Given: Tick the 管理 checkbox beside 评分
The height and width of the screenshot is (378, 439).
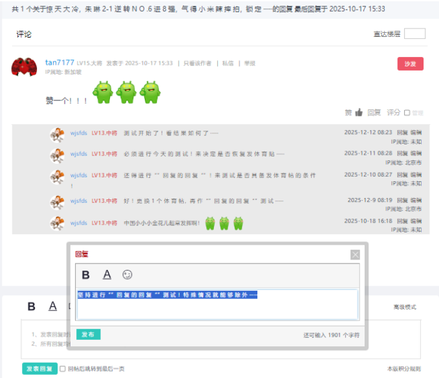Looking at the screenshot, I should point(407,113).
